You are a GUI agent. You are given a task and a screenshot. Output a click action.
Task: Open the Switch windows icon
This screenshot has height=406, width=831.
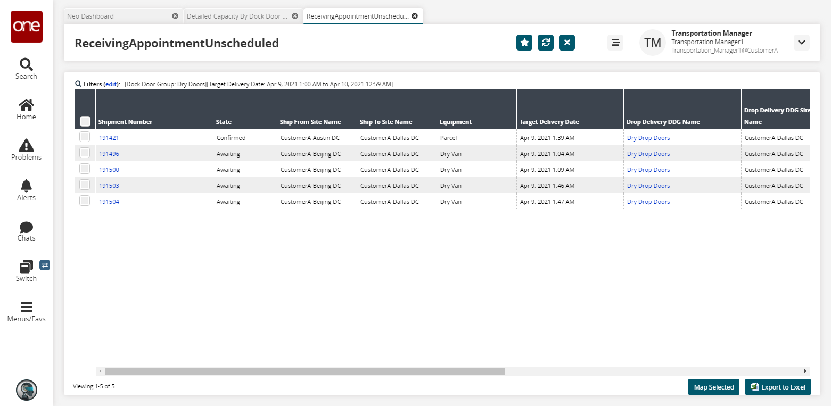tap(26, 271)
